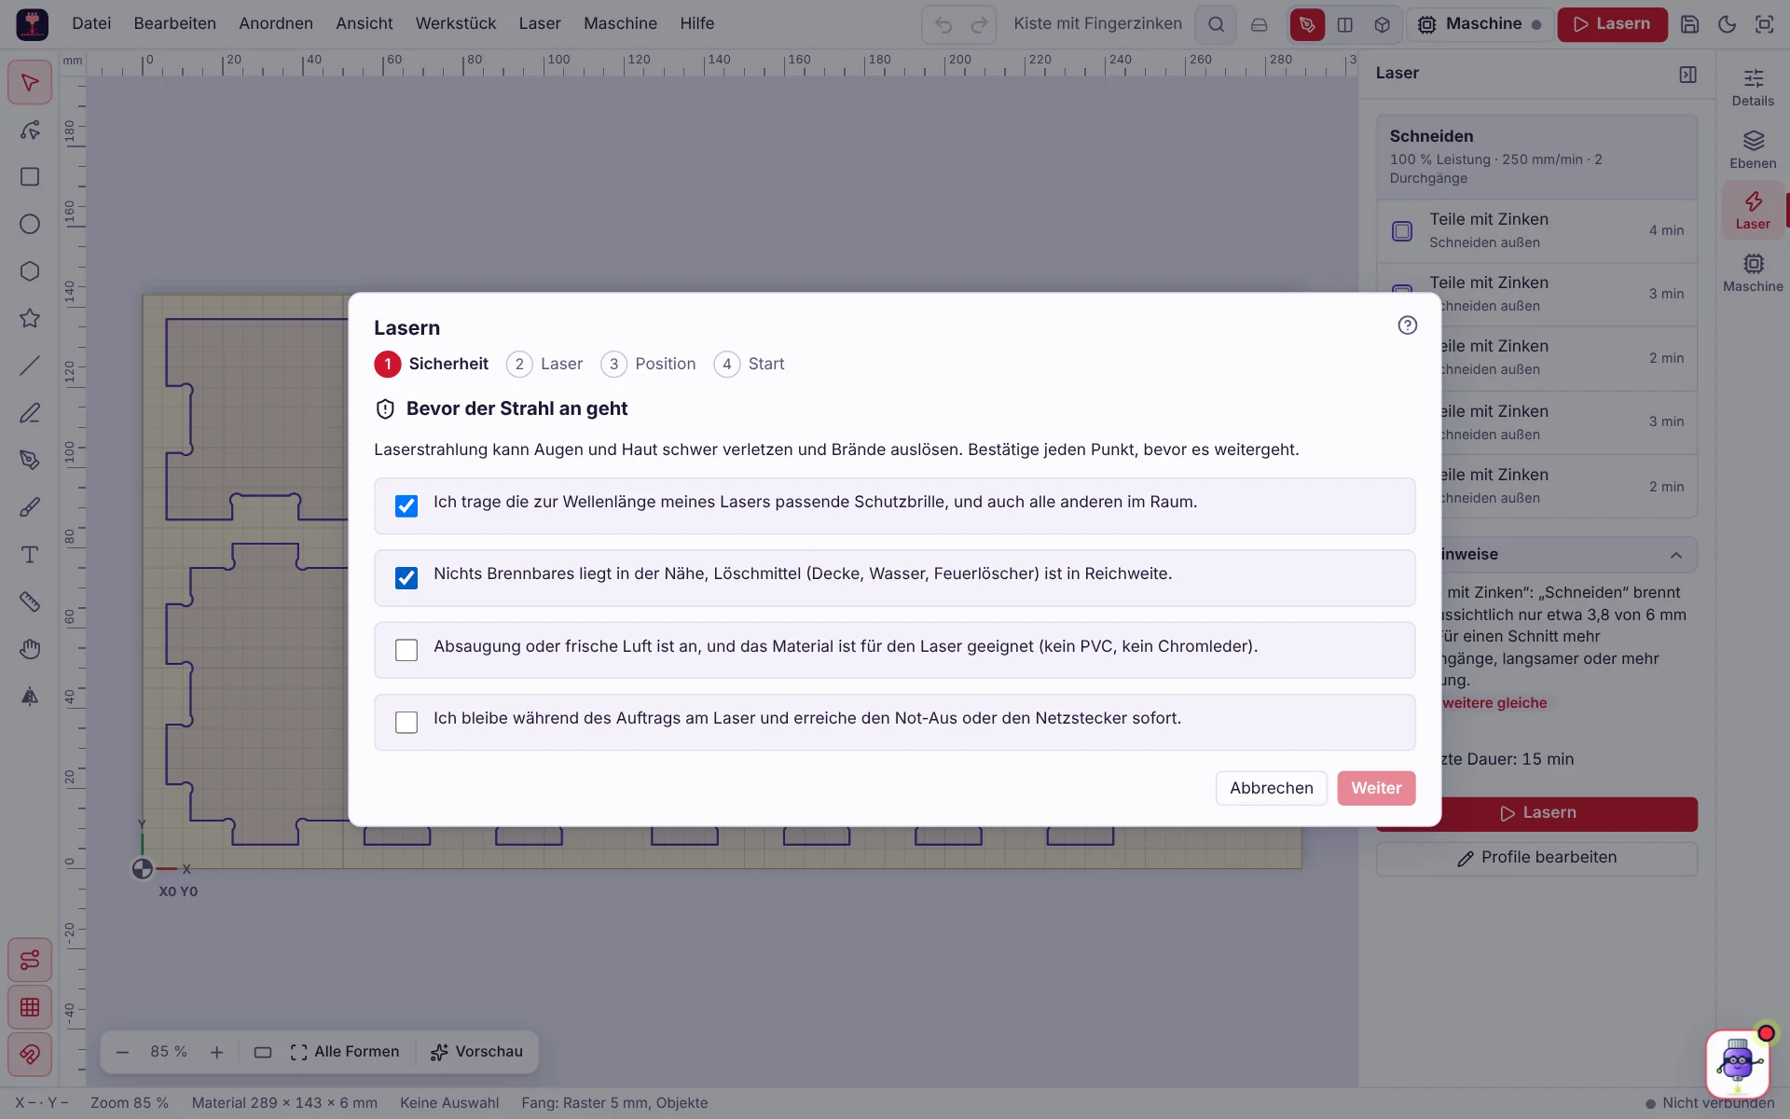Image resolution: width=1790 pixels, height=1119 pixels.
Task: Click the save disk icon
Action: coord(1689,24)
